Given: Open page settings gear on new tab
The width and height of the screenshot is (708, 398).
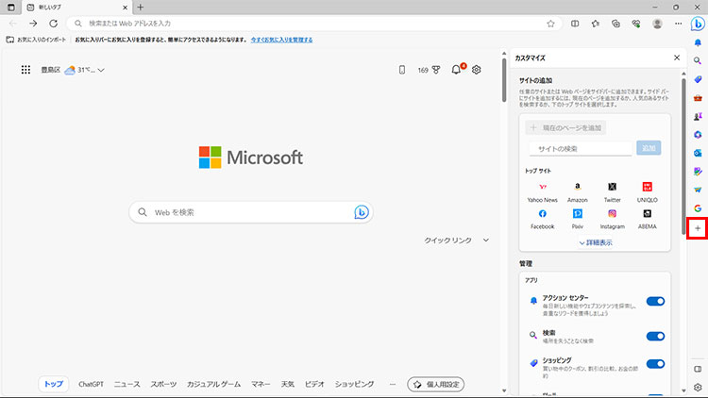Looking at the screenshot, I should [x=477, y=70].
